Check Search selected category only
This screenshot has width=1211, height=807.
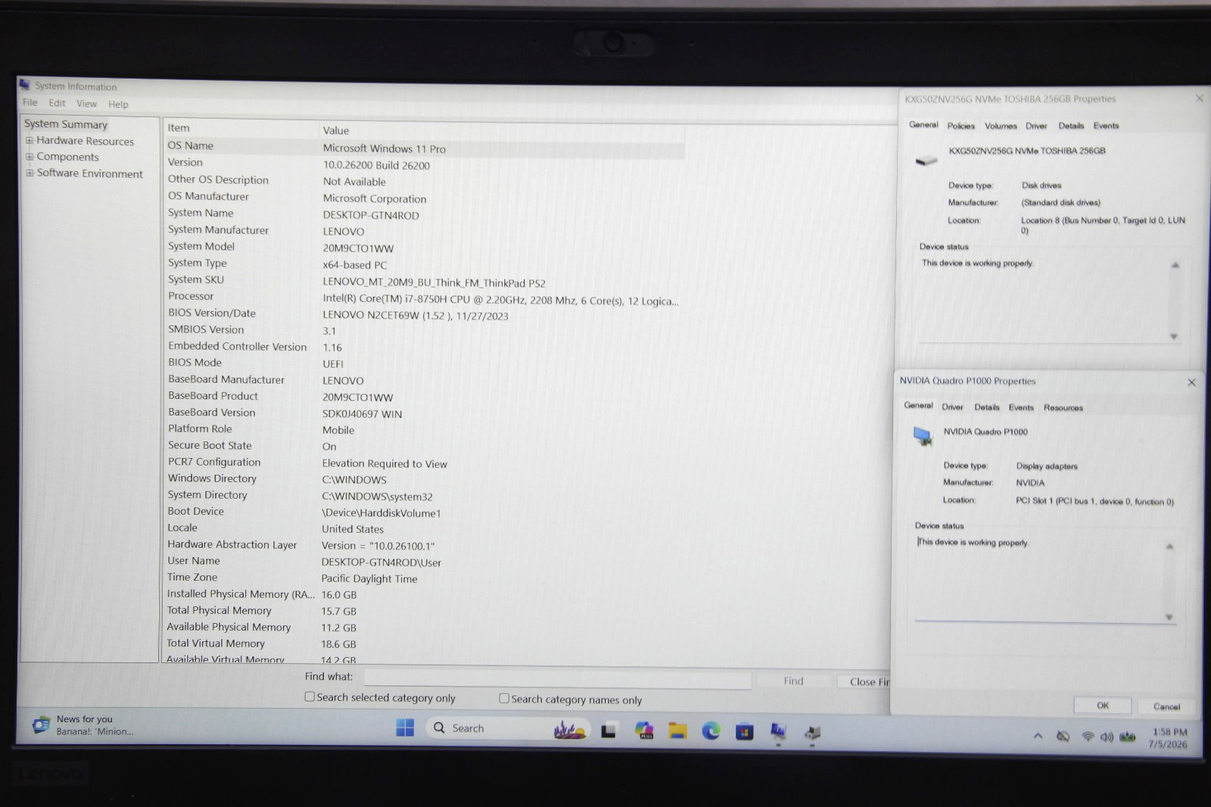310,696
